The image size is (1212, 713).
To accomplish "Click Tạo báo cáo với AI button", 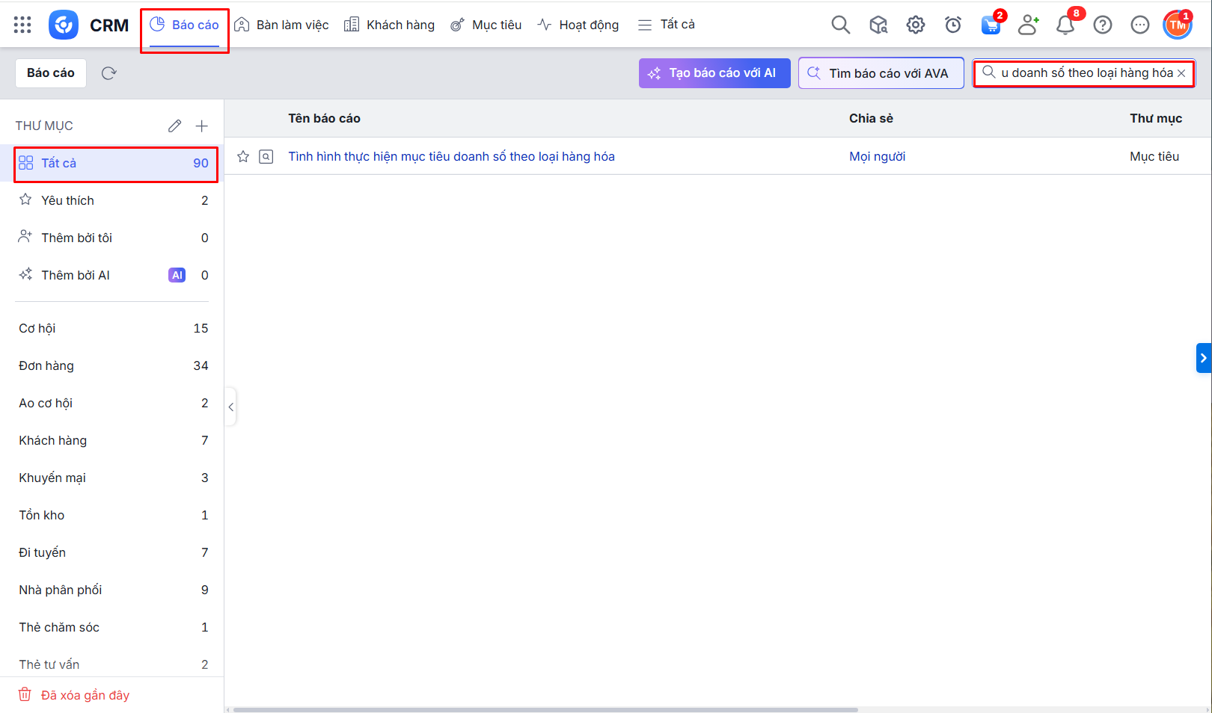I will click(714, 73).
